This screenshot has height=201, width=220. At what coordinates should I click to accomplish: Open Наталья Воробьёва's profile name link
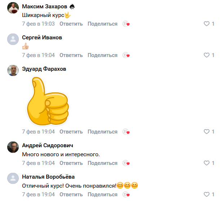pos(48,177)
